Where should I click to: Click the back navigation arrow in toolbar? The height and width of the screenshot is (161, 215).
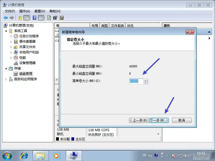[6, 18]
